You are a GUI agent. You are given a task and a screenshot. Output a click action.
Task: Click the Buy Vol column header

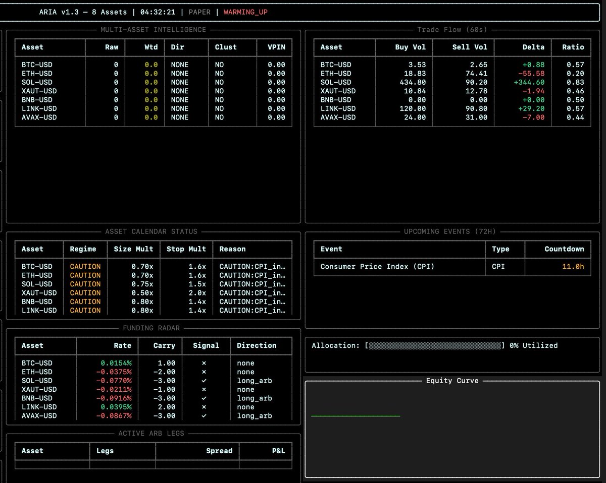411,47
